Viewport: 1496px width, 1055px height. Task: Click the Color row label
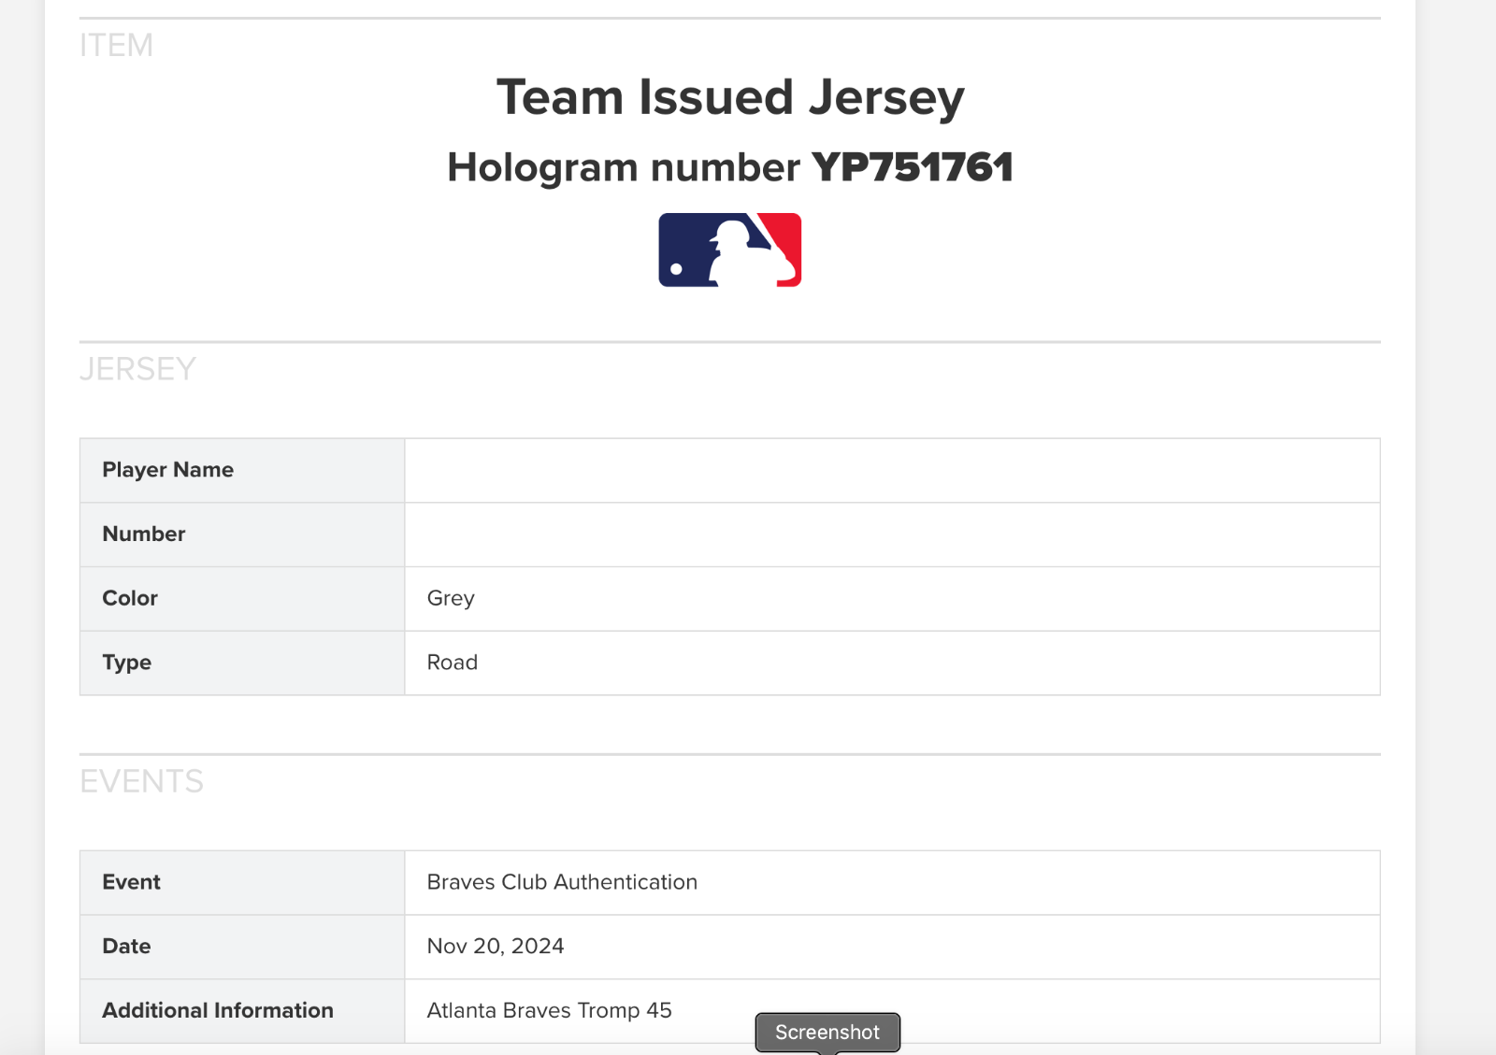click(x=130, y=598)
